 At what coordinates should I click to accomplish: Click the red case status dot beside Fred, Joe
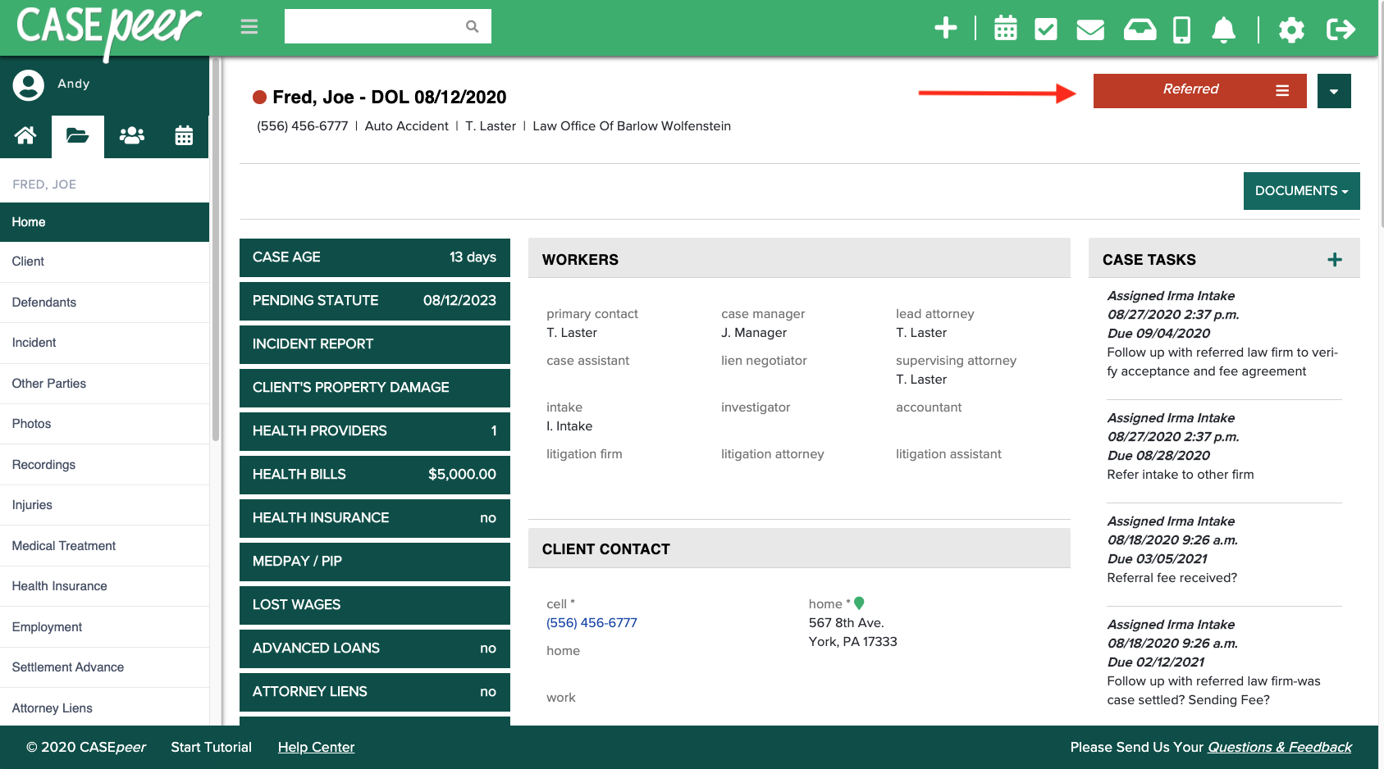click(x=259, y=97)
